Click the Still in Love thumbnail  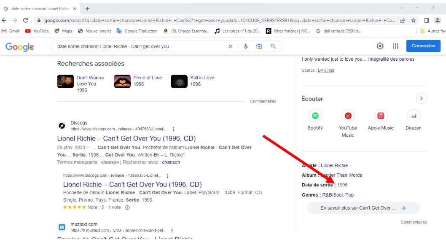tap(179, 81)
